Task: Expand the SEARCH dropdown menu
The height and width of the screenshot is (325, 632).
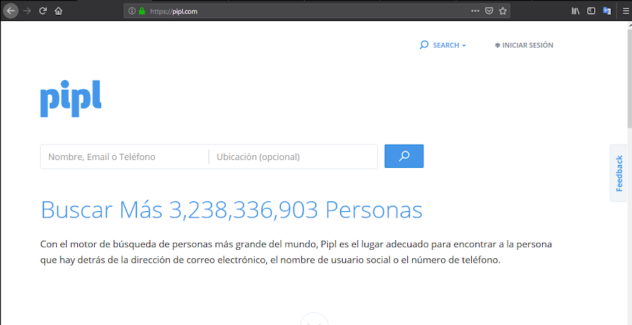Action: coord(449,46)
